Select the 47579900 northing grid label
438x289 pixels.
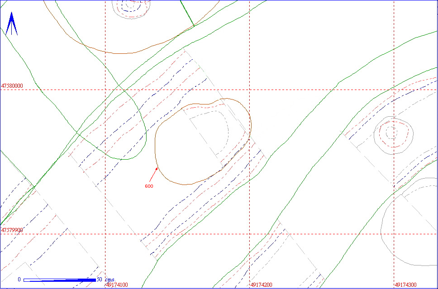tap(12, 230)
